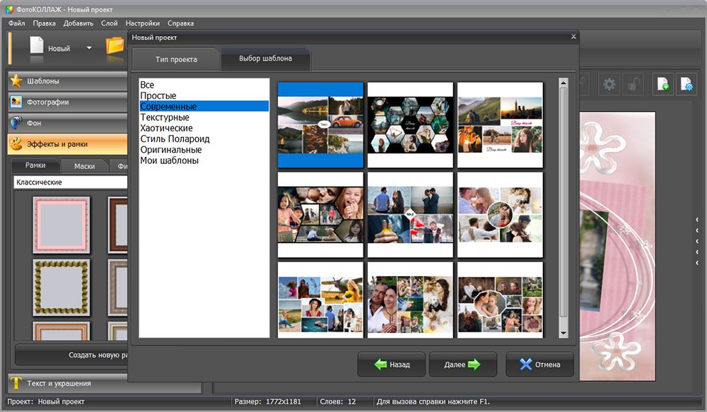Switch to the Тип проекта tab

176,59
